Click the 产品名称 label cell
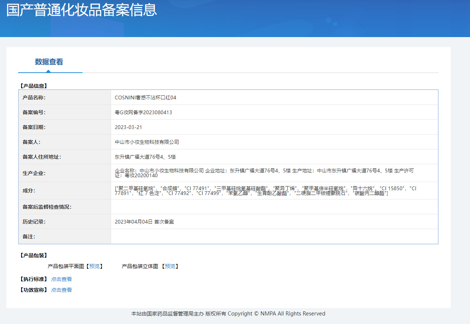Screen dimensions: 470x324 click(x=33, y=97)
